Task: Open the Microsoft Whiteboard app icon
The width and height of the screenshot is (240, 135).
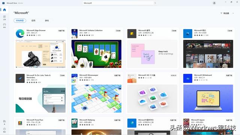Action: (x=187, y=78)
